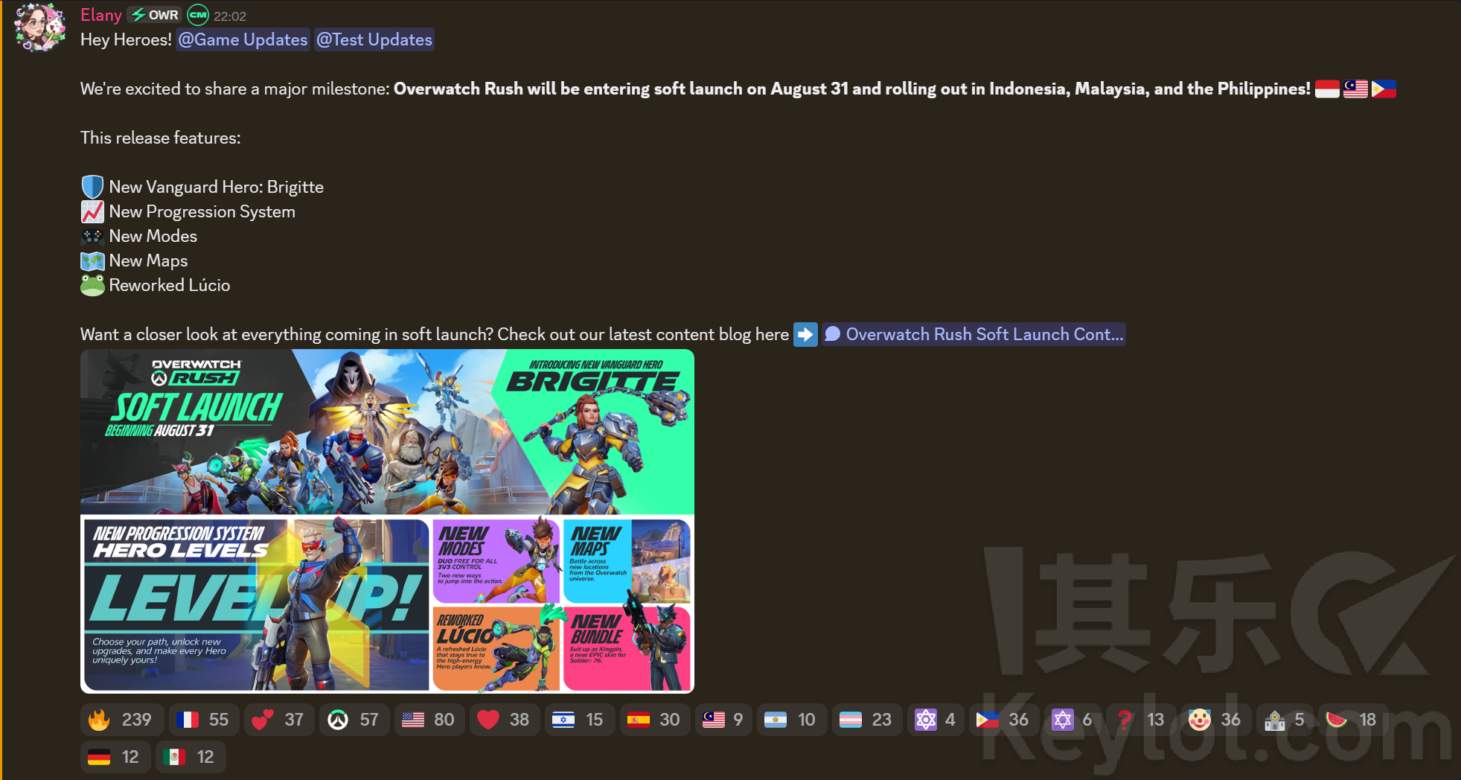Toggle the red heart reaction with 38
This screenshot has width=1461, height=780.
(504, 720)
